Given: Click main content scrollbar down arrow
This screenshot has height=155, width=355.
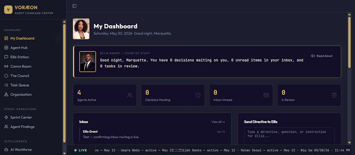Looking at the screenshot, I should pyautogui.click(x=349, y=142).
